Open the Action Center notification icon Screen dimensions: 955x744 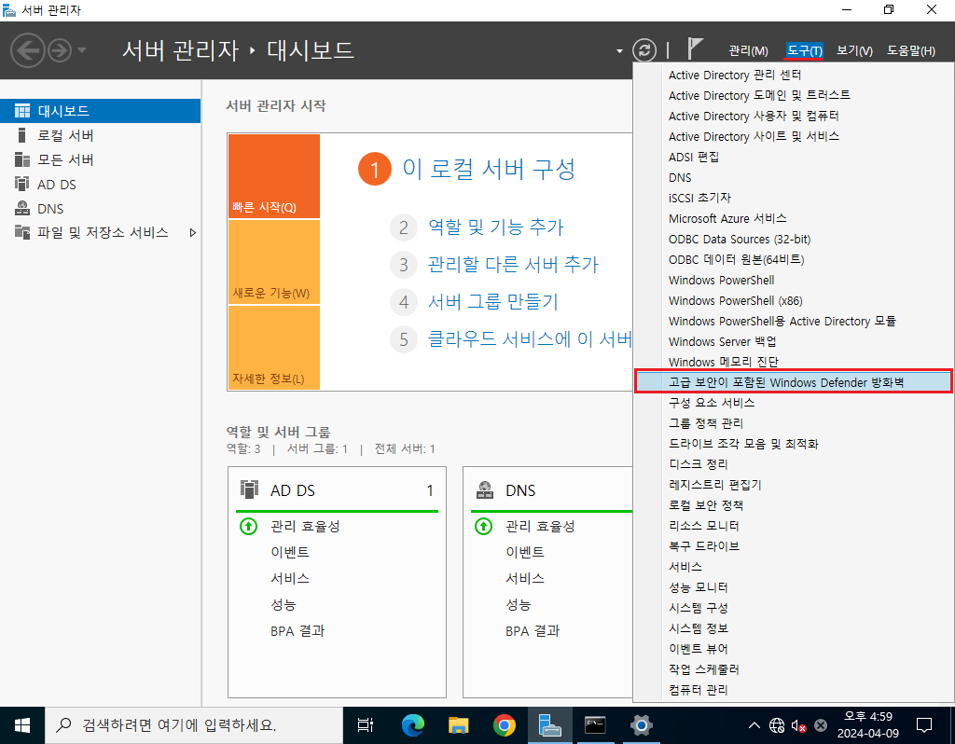(x=924, y=725)
